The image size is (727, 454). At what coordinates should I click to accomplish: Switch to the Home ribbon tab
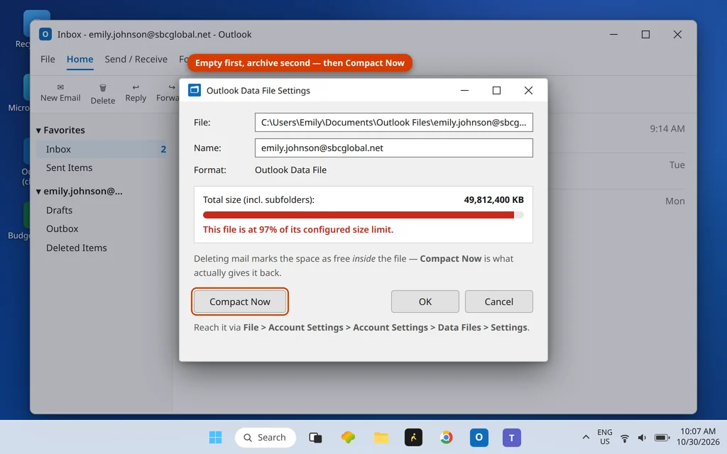click(80, 60)
